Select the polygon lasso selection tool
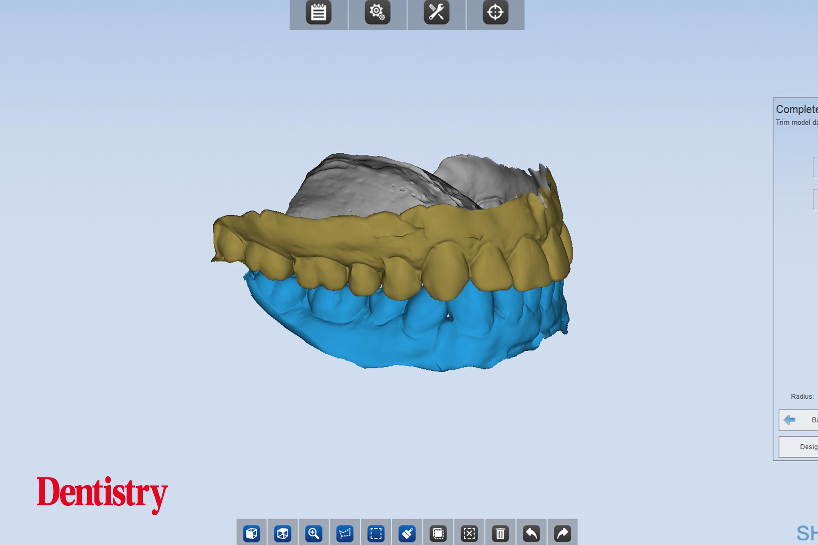 (x=345, y=533)
